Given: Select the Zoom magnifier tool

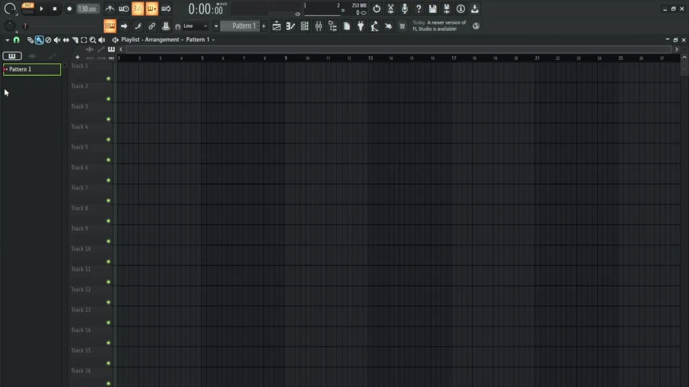Looking at the screenshot, I should pos(93,40).
